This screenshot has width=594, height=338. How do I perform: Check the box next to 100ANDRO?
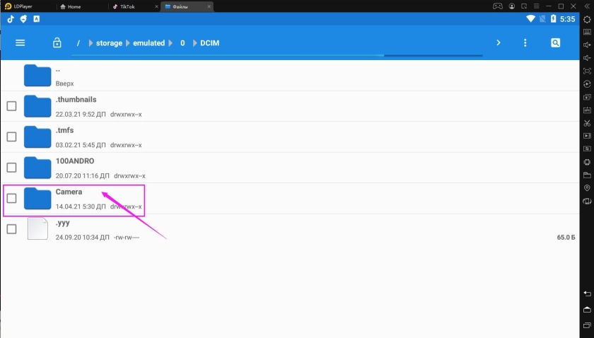(11, 168)
